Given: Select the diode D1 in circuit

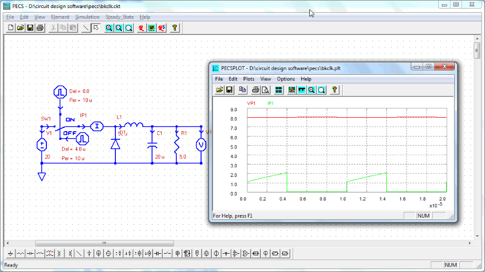Looking at the screenshot, I should [x=115, y=144].
